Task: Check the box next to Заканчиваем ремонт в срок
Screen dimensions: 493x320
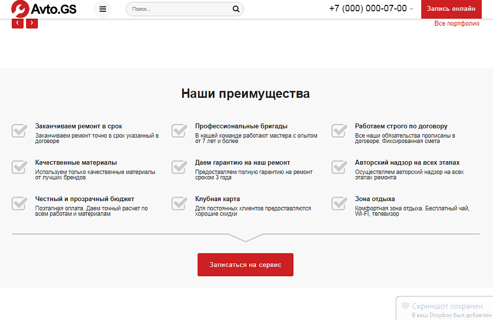Action: pos(18,131)
